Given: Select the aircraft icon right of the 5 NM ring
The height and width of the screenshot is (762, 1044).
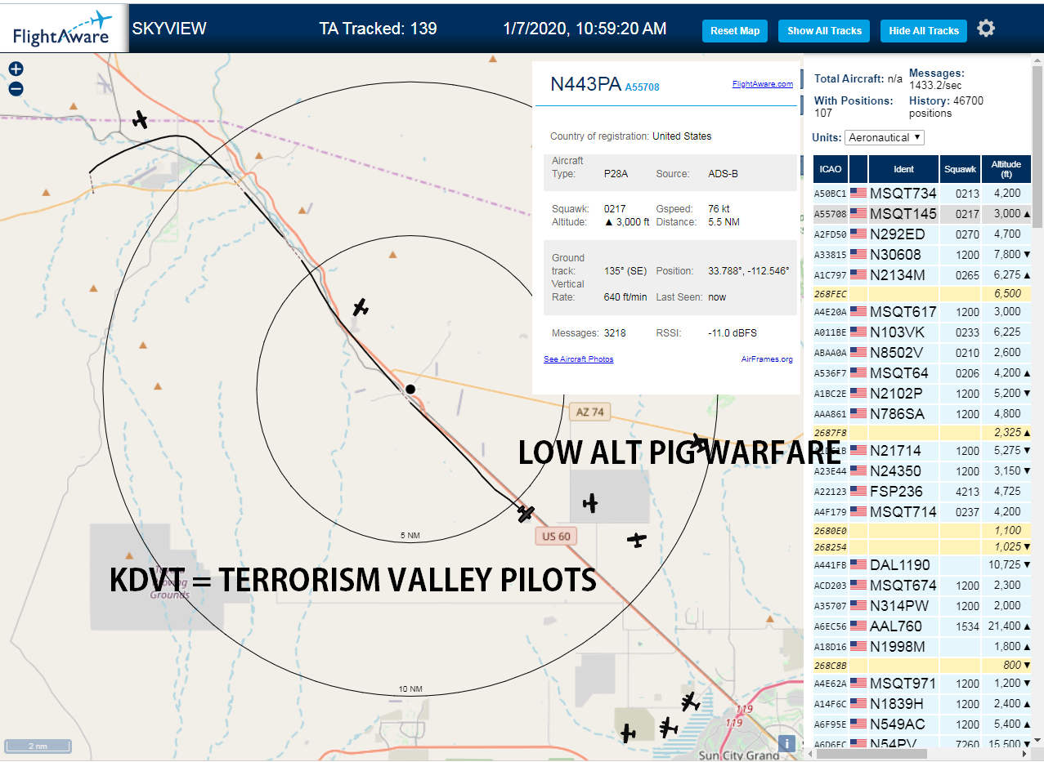Looking at the screenshot, I should pyautogui.click(x=590, y=504).
